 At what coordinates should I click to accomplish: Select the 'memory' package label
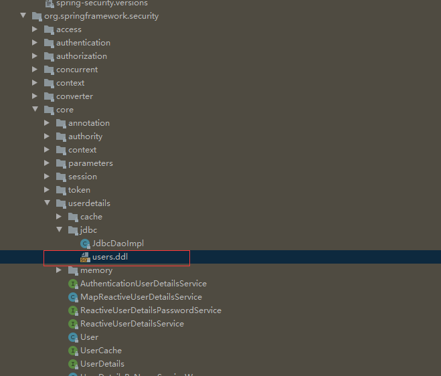click(x=96, y=270)
